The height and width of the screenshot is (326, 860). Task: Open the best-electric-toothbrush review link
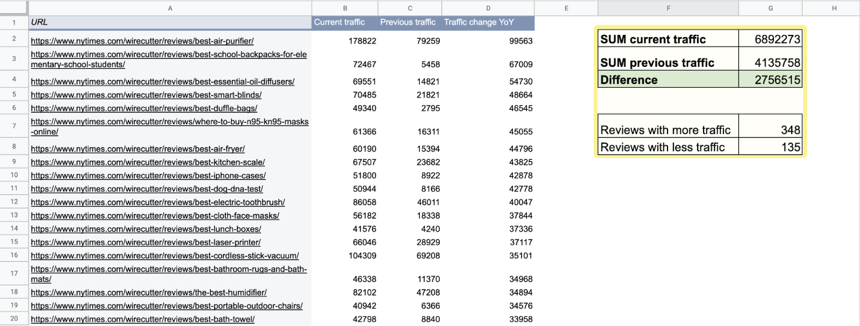(157, 203)
